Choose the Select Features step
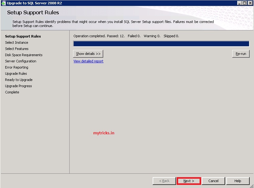Viewport: 254px width, 188px height. (17, 49)
